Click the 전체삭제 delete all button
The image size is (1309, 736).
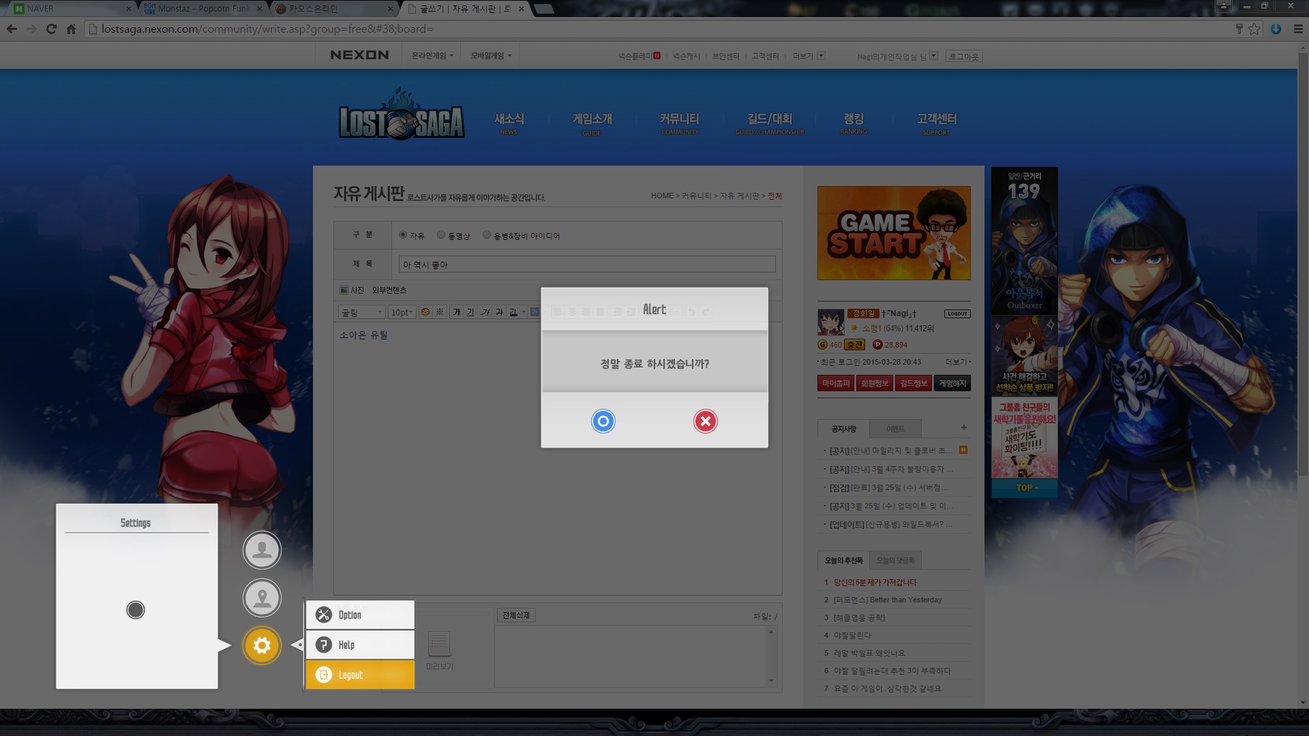click(516, 615)
